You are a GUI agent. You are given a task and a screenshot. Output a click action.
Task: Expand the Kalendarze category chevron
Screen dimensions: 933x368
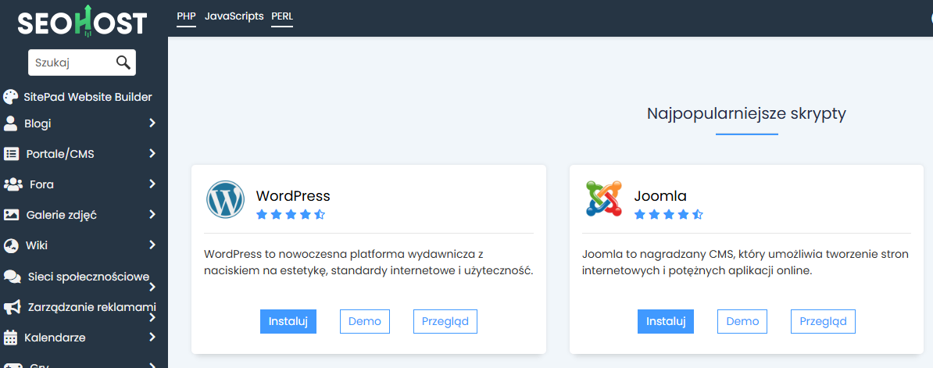click(152, 337)
